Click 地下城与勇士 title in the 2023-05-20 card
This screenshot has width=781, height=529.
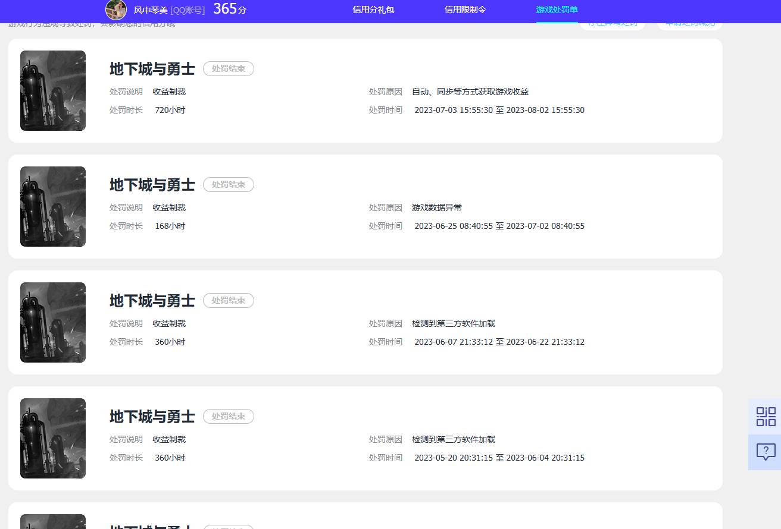point(152,417)
